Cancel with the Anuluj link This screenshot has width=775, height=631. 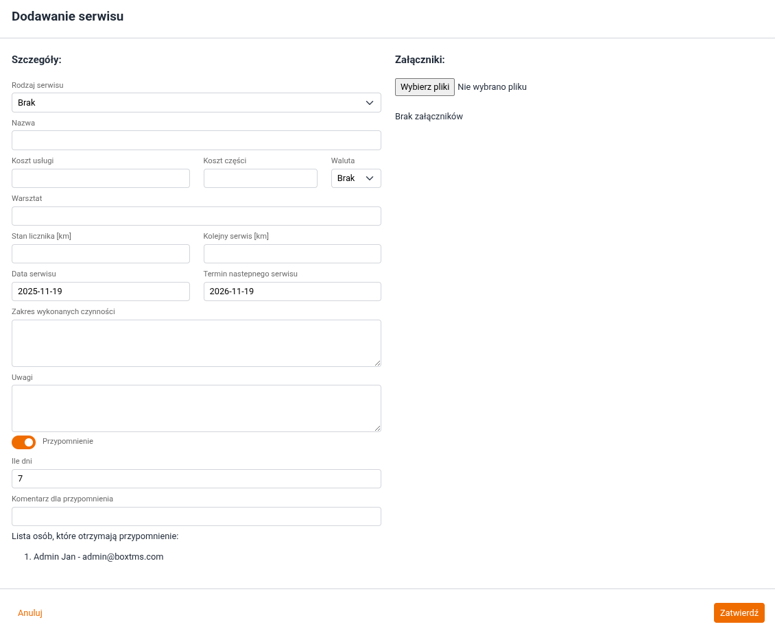click(30, 613)
